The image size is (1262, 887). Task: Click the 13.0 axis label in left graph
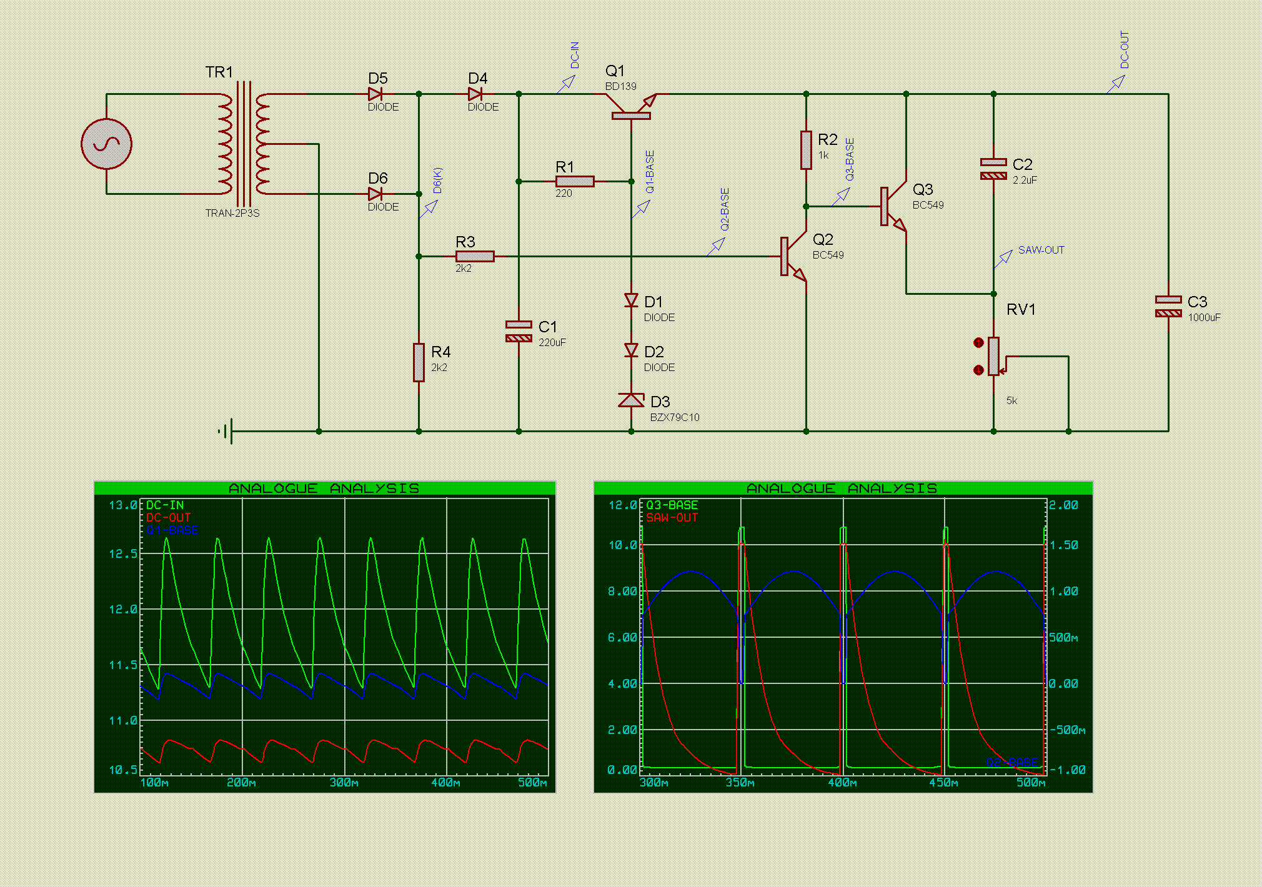click(x=122, y=505)
